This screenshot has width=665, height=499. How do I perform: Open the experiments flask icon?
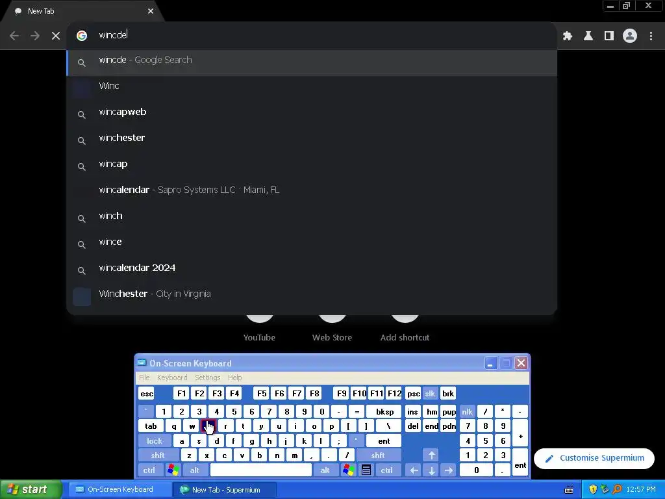pos(588,36)
